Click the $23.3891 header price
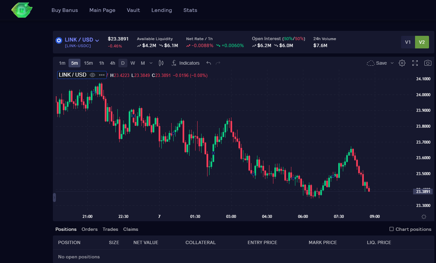This screenshot has width=436, height=263. (118, 39)
